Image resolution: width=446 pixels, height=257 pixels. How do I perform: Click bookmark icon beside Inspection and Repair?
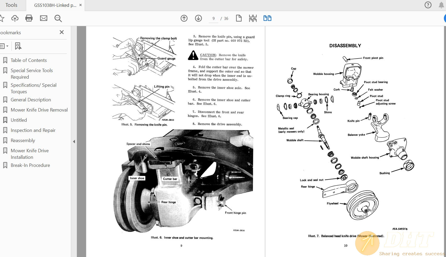pyautogui.click(x=5, y=130)
